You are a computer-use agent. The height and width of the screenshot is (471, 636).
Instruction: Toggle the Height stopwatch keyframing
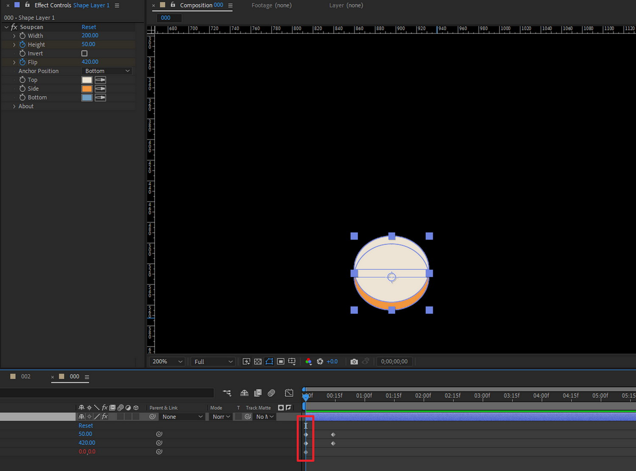22,45
